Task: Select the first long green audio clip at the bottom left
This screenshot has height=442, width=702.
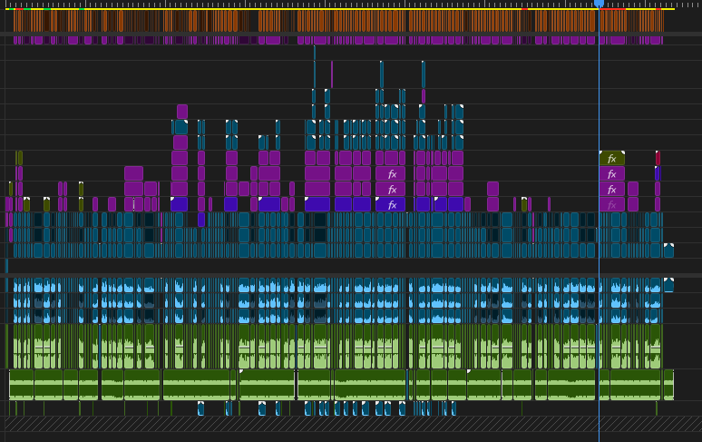Action: 22,385
